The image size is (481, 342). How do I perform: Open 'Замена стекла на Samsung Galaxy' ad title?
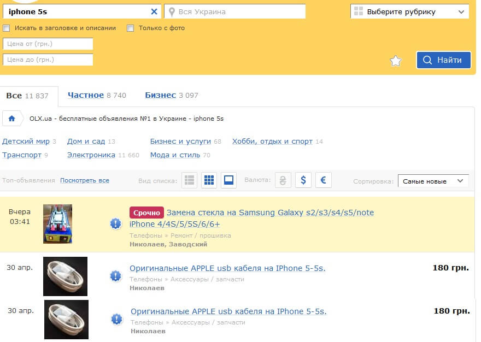click(251, 219)
